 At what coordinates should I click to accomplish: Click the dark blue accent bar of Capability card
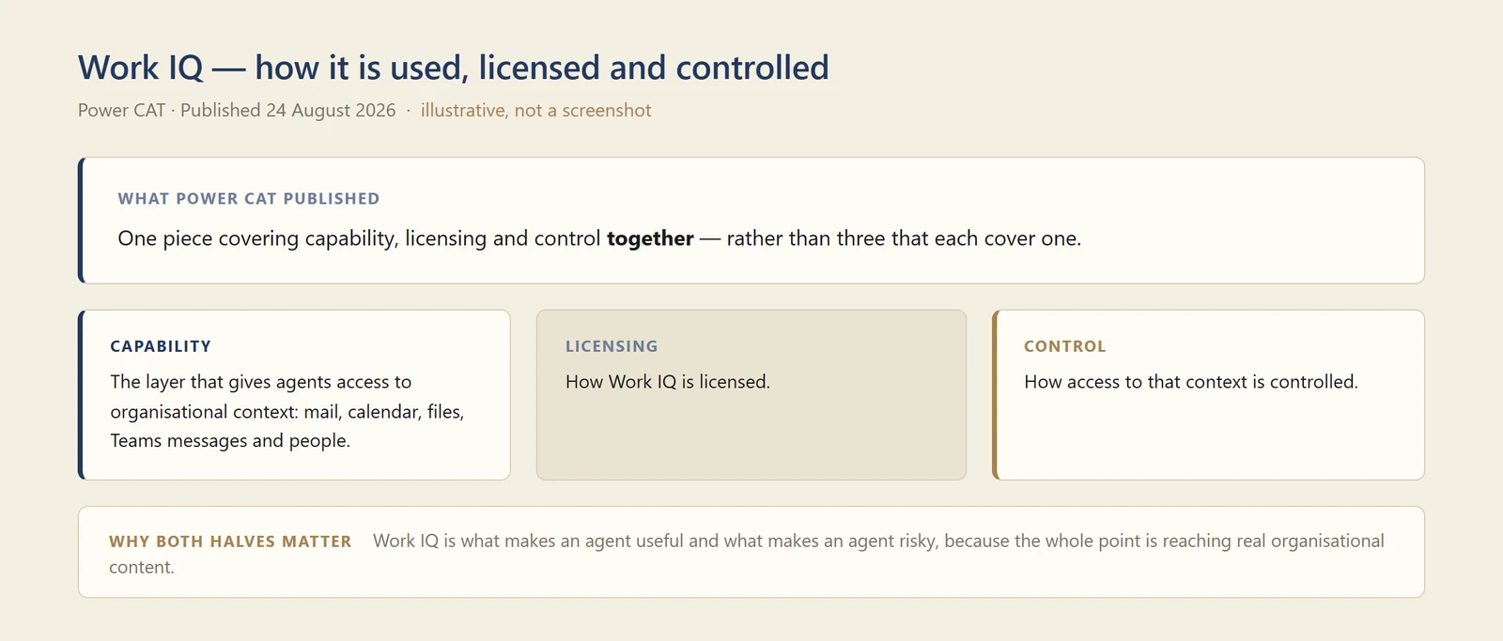81,395
